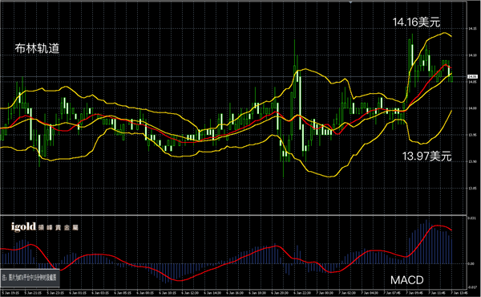481x297 pixels.
Task: Click the 7 Jan 11:45 time label
Action: (x=437, y=293)
